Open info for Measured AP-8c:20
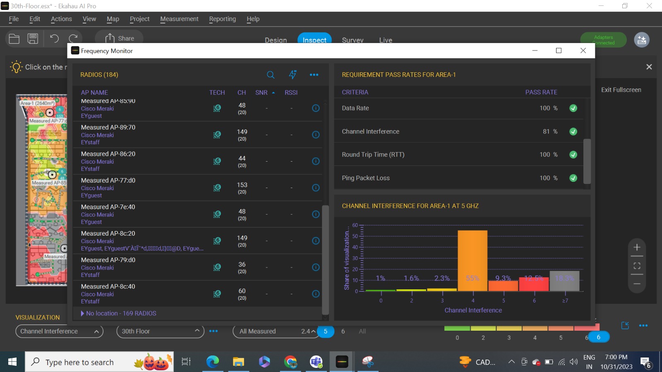Screen dimensions: 662x372 316,241
